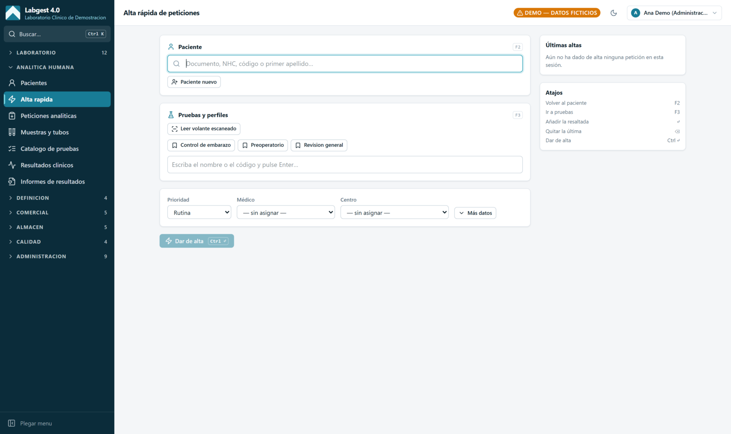This screenshot has width=731, height=434.
Task: Click the Peticiones analiticas clipboard icon
Action: pos(12,116)
